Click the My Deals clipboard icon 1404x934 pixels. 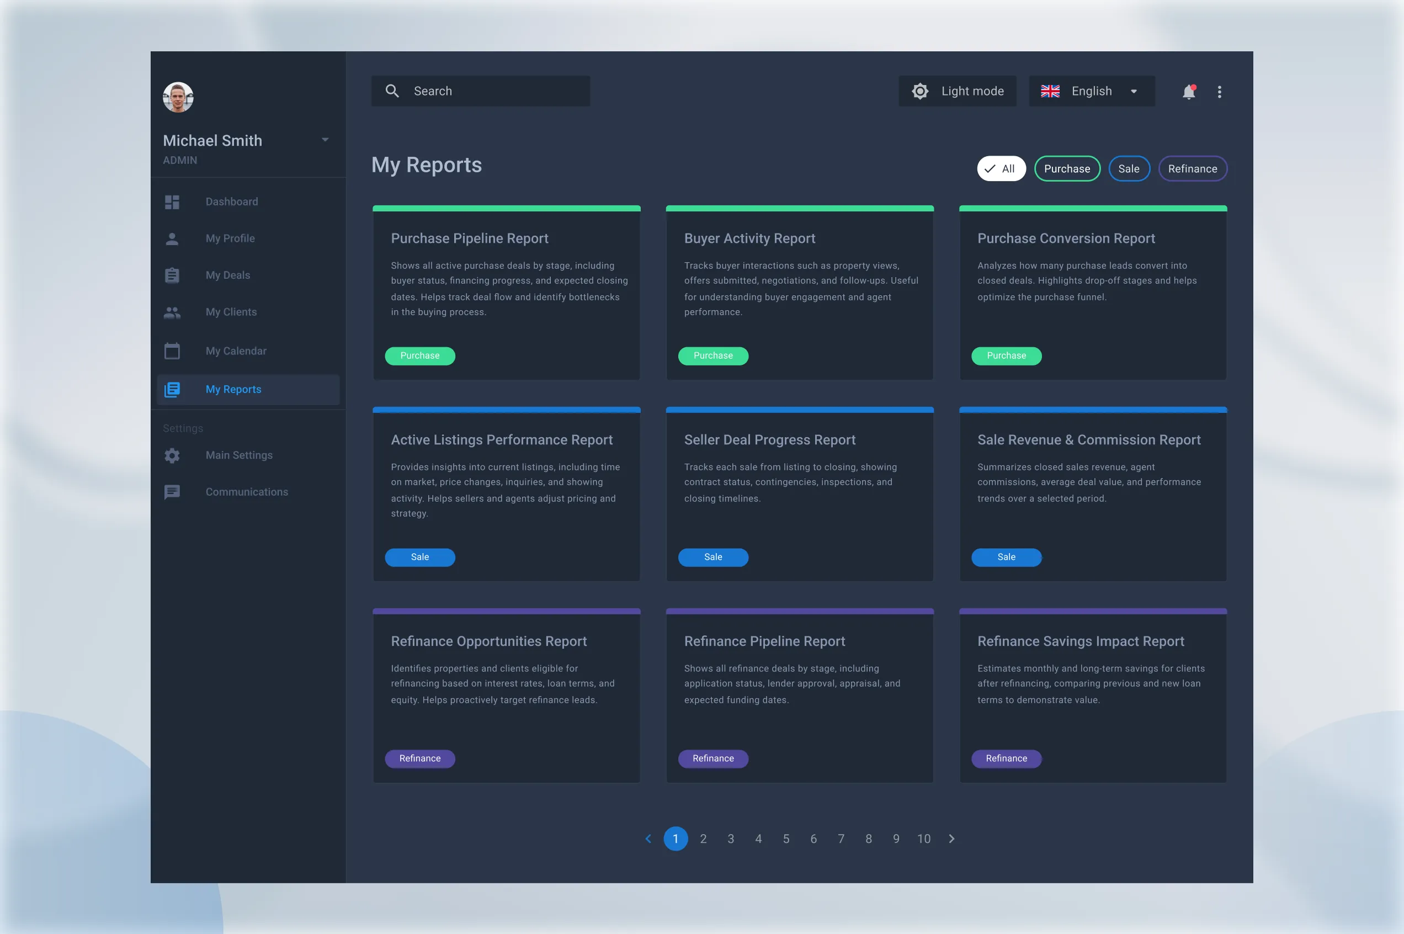[172, 275]
